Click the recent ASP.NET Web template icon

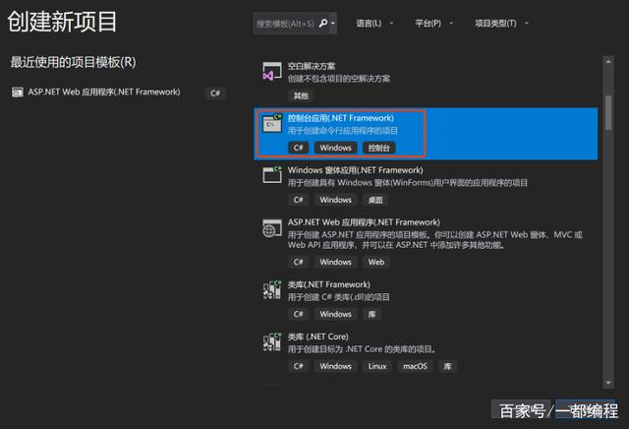coord(19,92)
